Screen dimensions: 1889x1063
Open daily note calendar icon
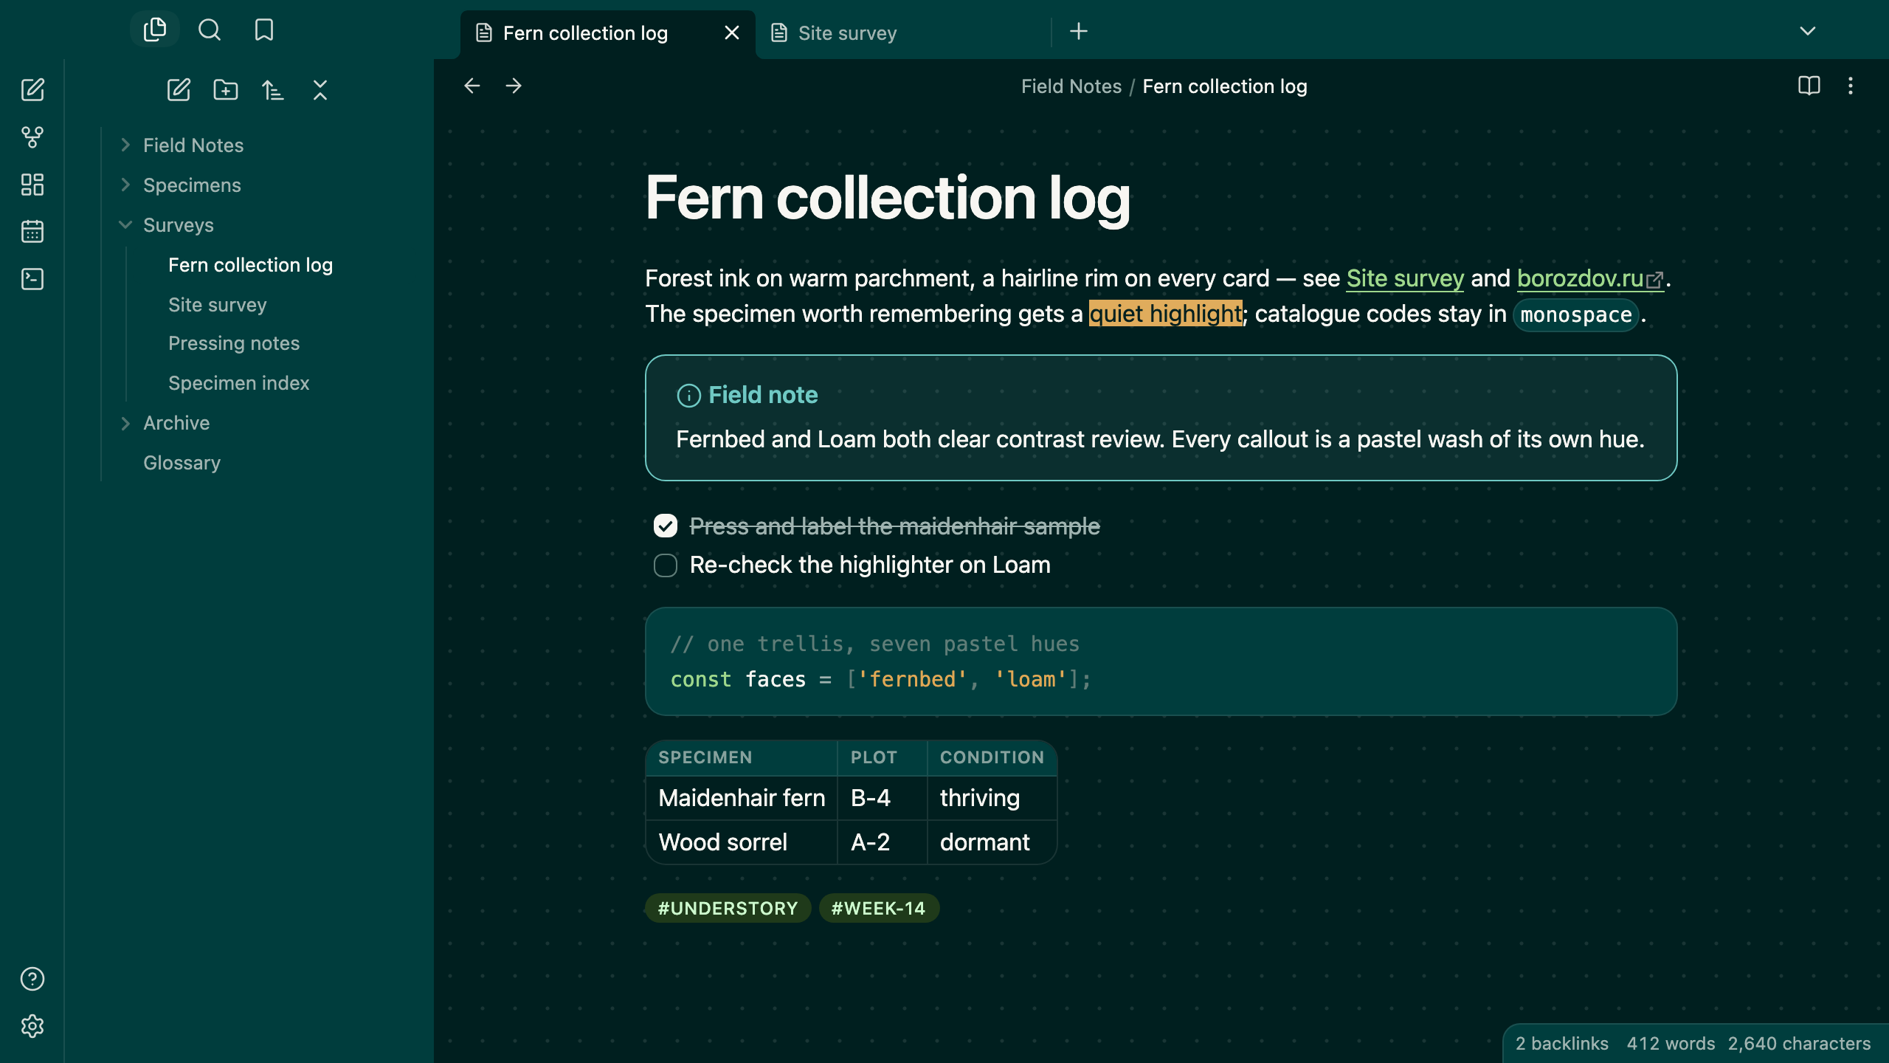tap(32, 232)
